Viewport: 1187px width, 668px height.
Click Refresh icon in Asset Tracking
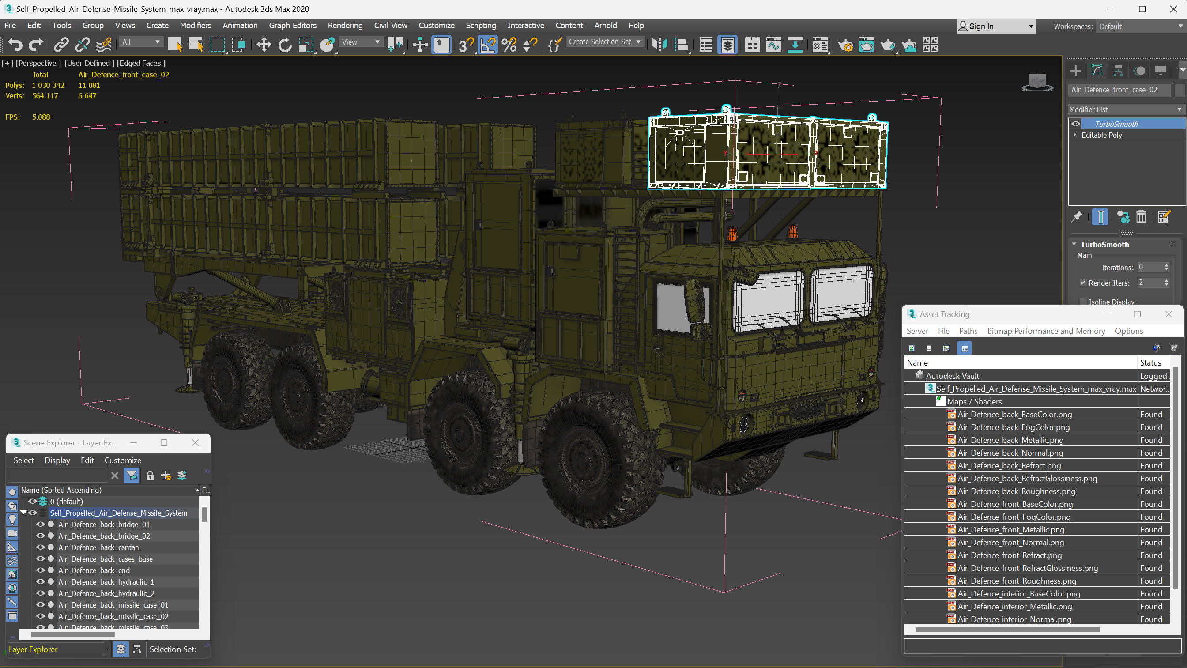coord(912,348)
